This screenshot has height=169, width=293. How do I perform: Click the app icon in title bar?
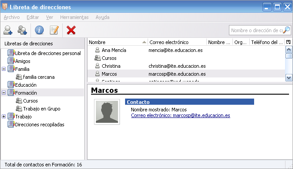point(5,7)
